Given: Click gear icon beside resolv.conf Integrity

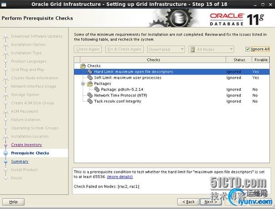Looking at the screenshot, I should point(90,101).
